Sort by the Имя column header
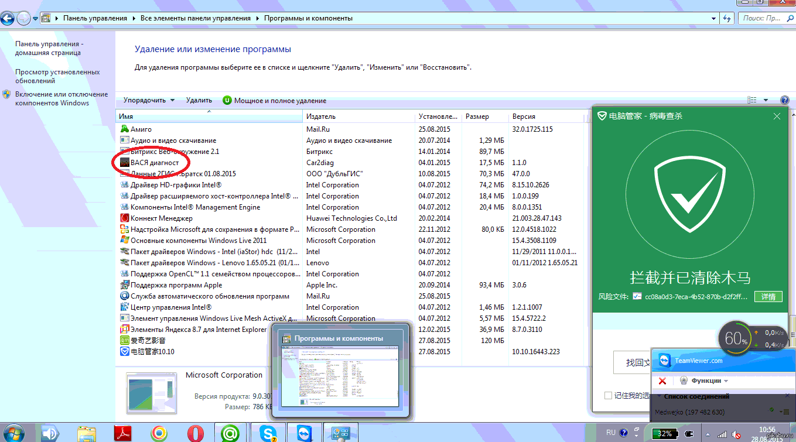This screenshot has height=442, width=796. (209, 117)
